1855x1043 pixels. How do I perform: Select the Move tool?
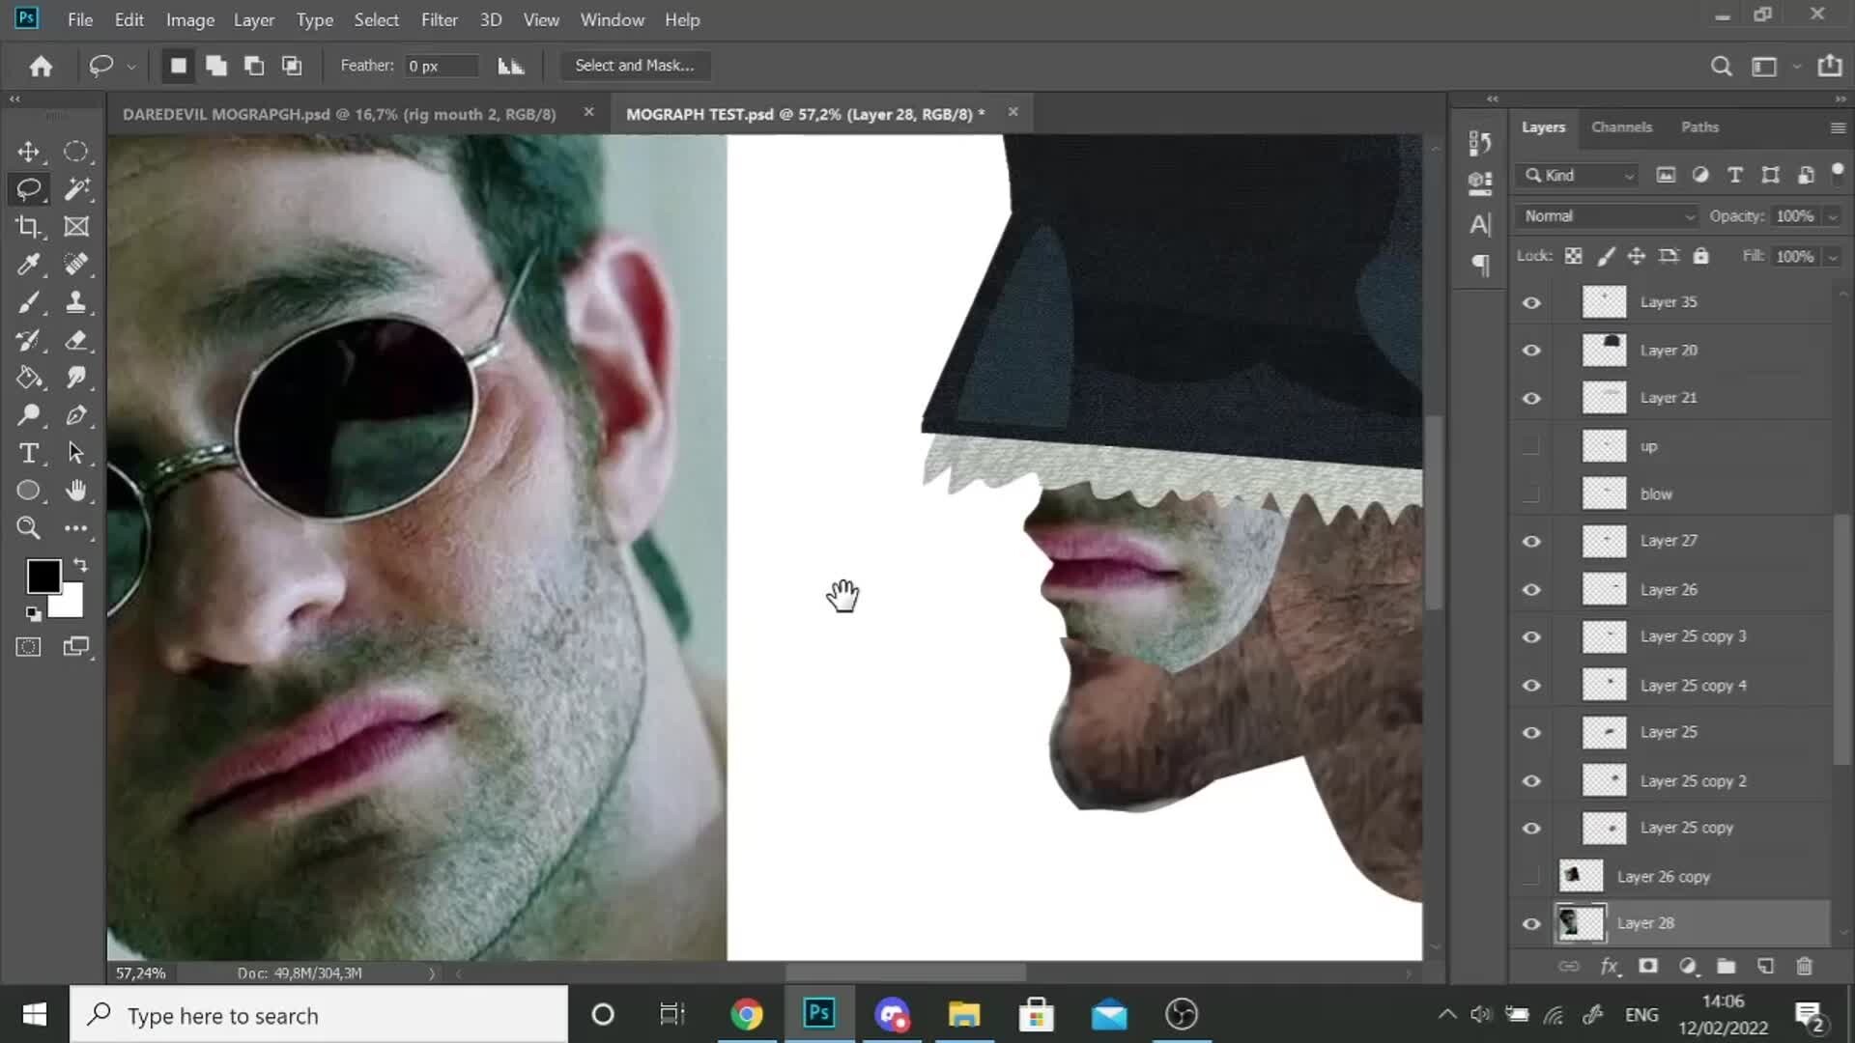coord(29,152)
